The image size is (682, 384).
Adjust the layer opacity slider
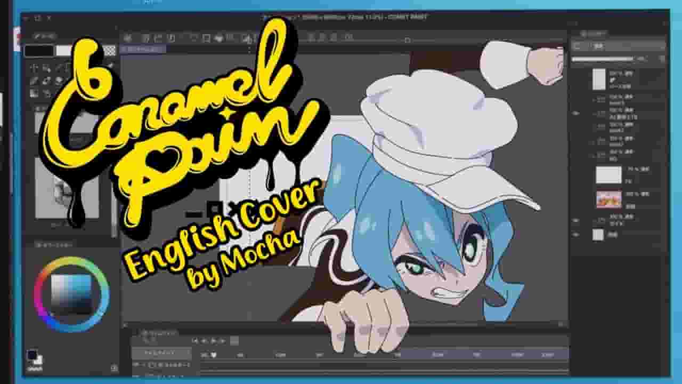coord(603,59)
